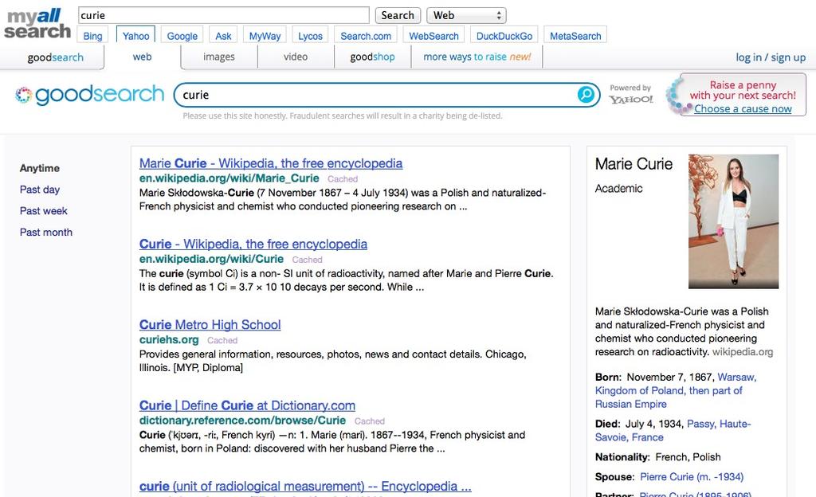Click the goodsearch logo

point(89,95)
